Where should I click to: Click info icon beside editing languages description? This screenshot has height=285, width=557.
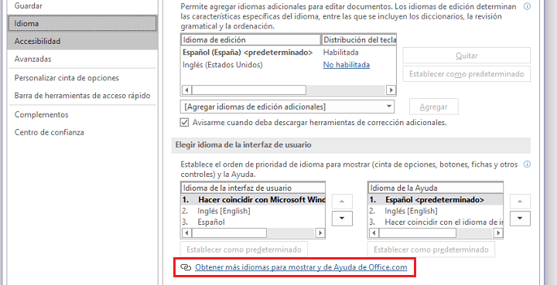(x=527, y=6)
